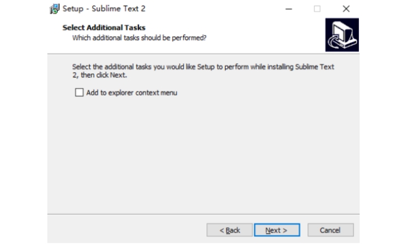Click the empty space left of Back button
407x244 pixels.
pyautogui.click(x=127, y=230)
